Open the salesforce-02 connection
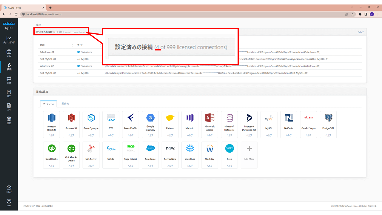The image size is (382, 215). coord(200,66)
